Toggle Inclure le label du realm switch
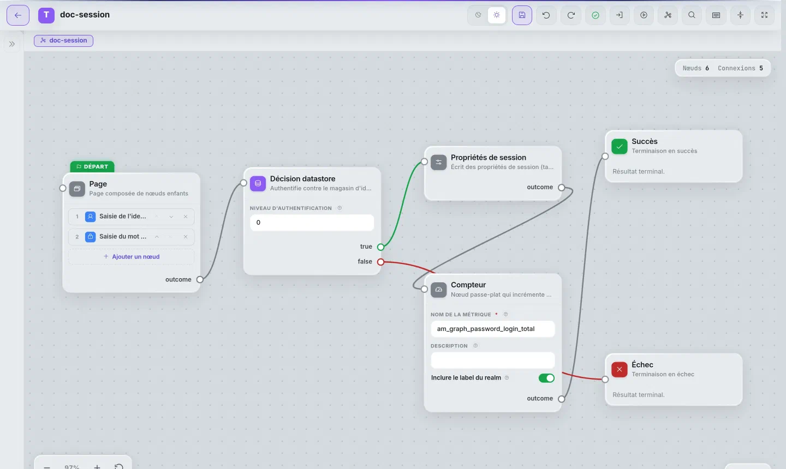The height and width of the screenshot is (469, 786). [546, 378]
